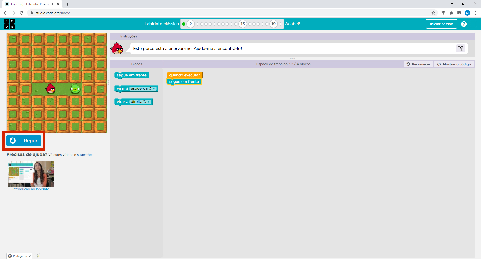This screenshot has width=481, height=259.
Task: Click the Precisas de ajuda? heading
Action: (x=27, y=154)
